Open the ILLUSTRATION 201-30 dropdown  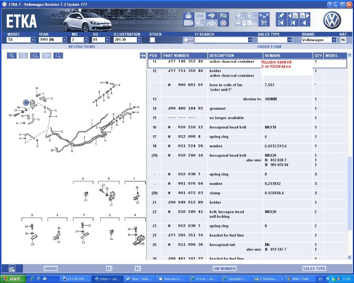coord(139,40)
